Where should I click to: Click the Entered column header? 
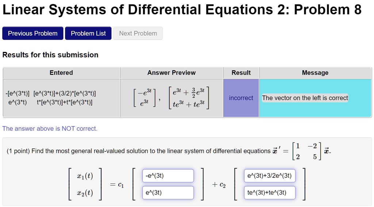(61, 73)
